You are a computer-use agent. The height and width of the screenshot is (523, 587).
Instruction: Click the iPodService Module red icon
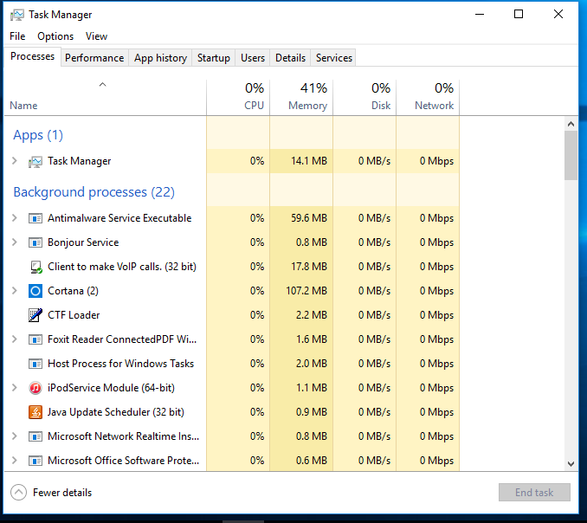click(x=35, y=388)
